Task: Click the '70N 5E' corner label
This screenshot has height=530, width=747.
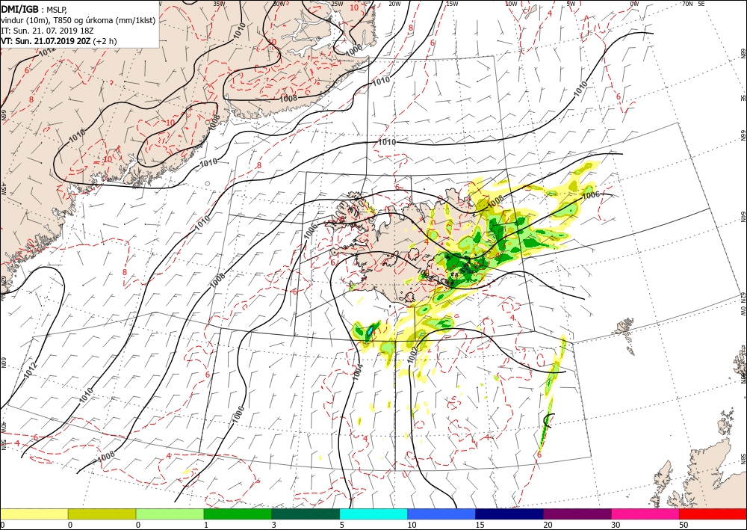Action: click(693, 3)
